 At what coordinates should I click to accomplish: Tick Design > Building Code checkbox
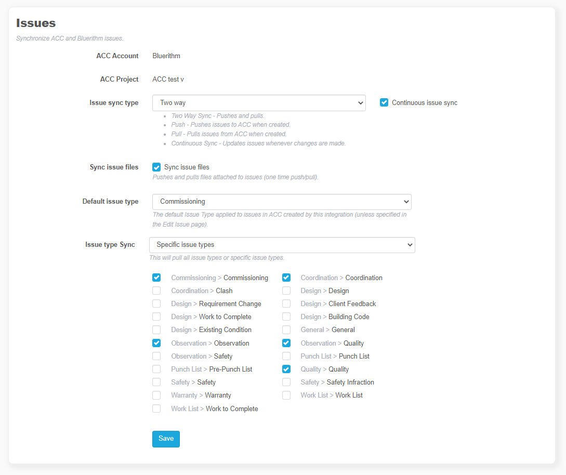[286, 316]
